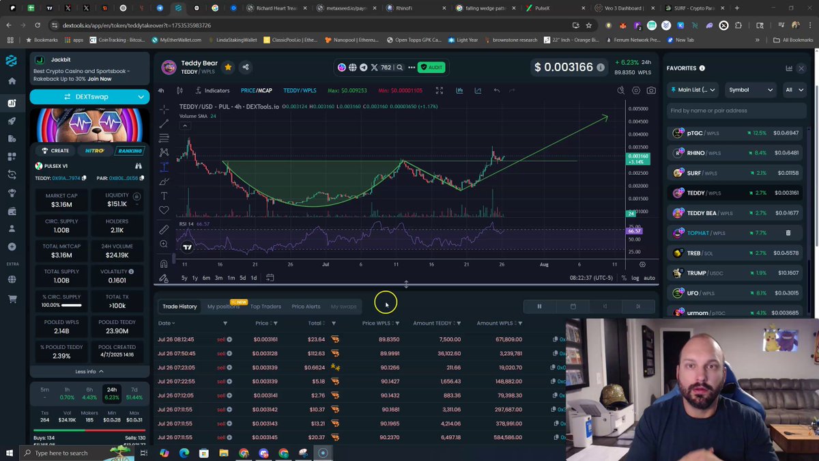Set chart range to 5y
The height and width of the screenshot is (461, 819).
184,278
